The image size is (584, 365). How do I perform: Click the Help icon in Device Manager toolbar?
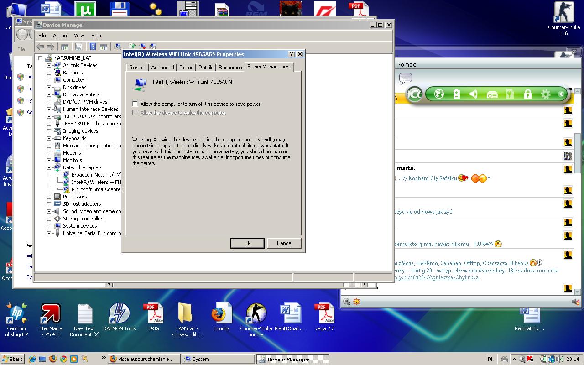click(x=93, y=47)
